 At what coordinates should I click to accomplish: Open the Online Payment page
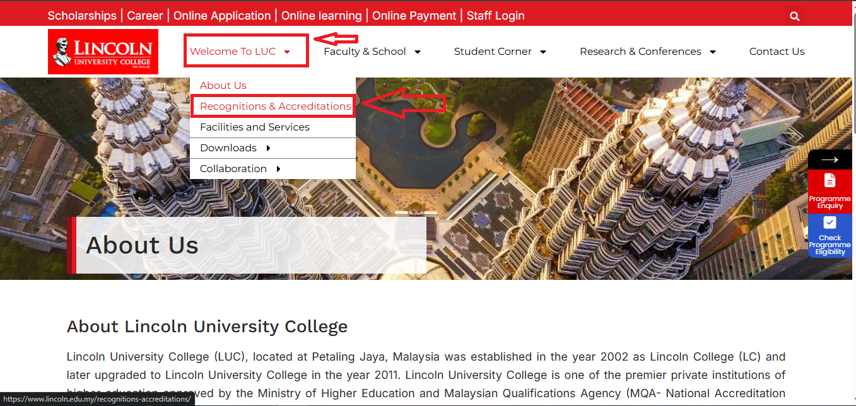(x=414, y=16)
